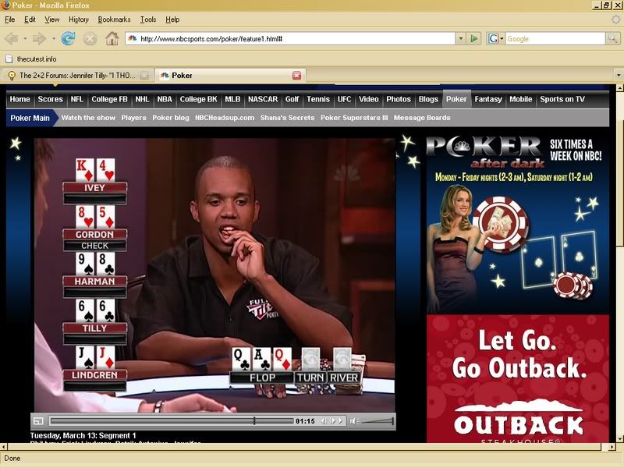Select the Poker Main subnav item
624x468 pixels.
[30, 118]
